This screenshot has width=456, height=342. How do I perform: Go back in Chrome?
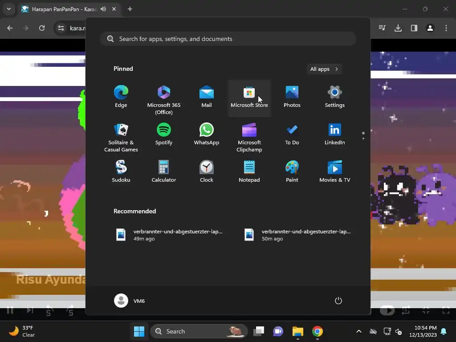[10, 28]
